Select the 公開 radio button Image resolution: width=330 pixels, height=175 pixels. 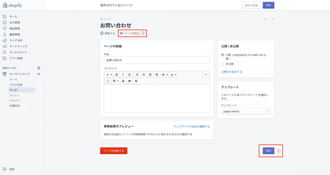[223, 55]
